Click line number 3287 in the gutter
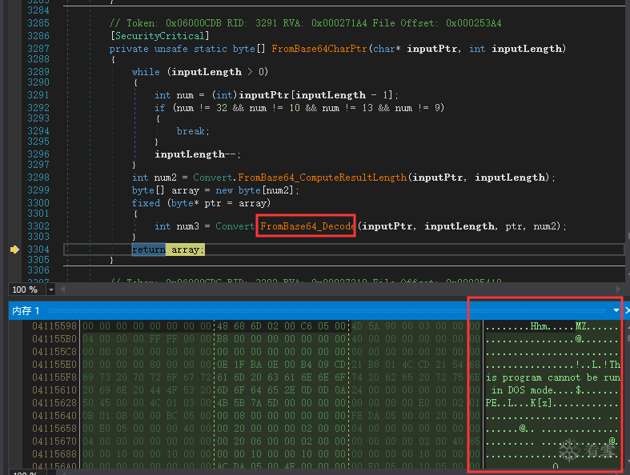630x475 pixels. pyautogui.click(x=38, y=48)
